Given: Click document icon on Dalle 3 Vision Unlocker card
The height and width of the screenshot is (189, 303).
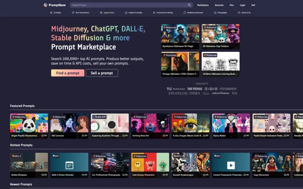Looking at the screenshot, I should (69, 165).
